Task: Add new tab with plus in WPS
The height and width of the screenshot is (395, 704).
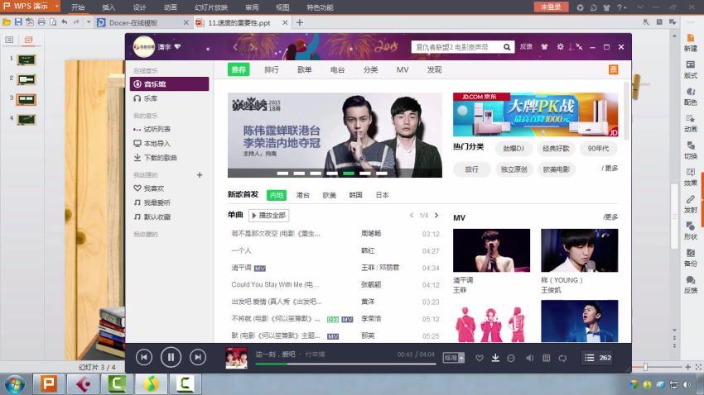Action: [300, 22]
